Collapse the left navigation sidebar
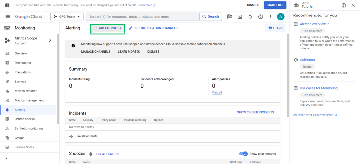Viewport: 360px width, 164px height. pos(7,158)
